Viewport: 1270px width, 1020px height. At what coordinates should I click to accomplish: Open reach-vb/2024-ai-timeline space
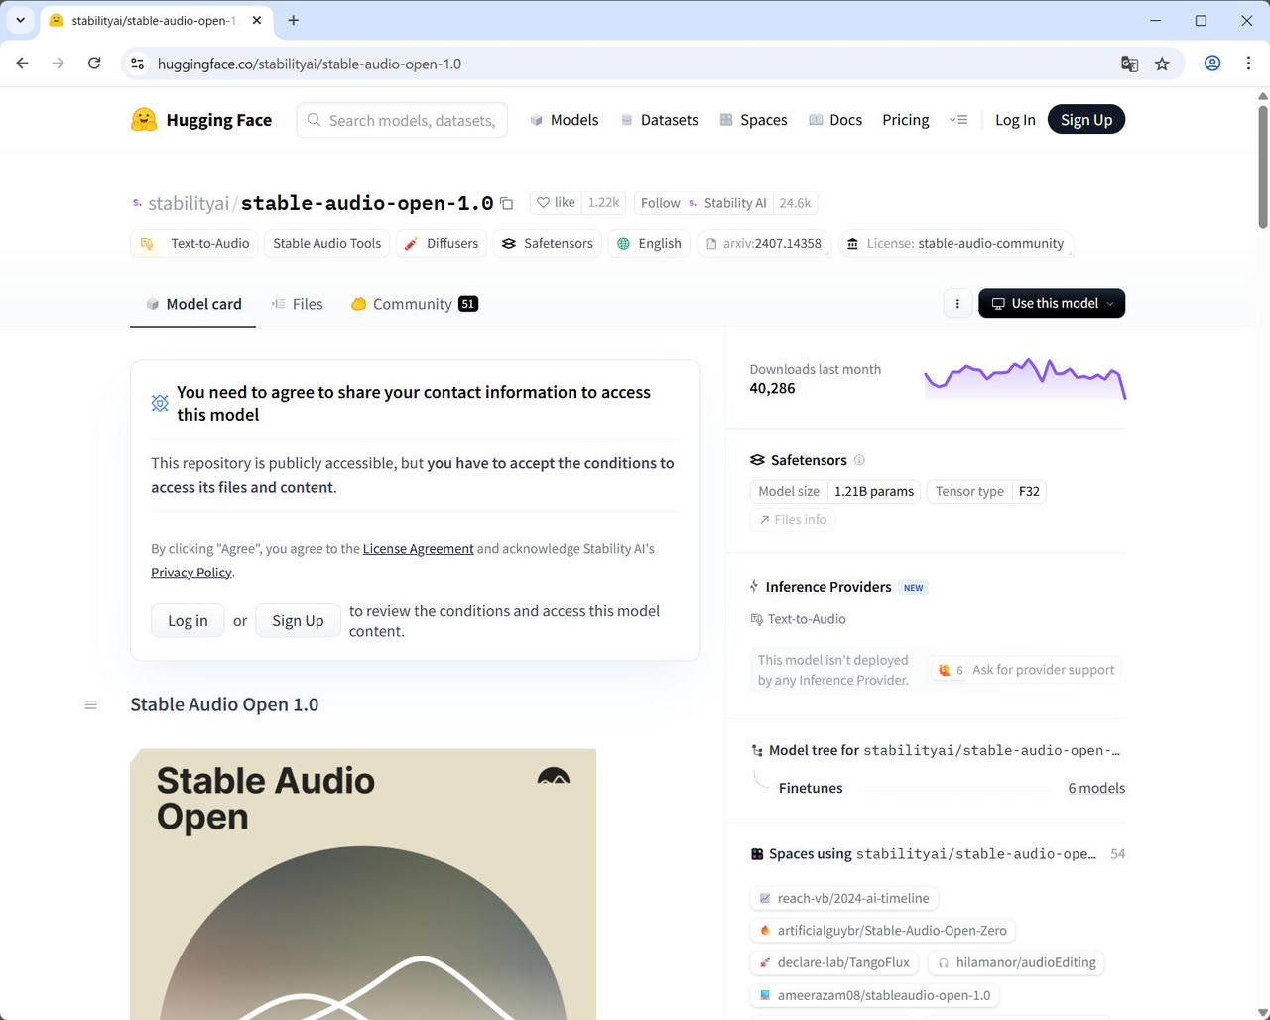point(844,898)
